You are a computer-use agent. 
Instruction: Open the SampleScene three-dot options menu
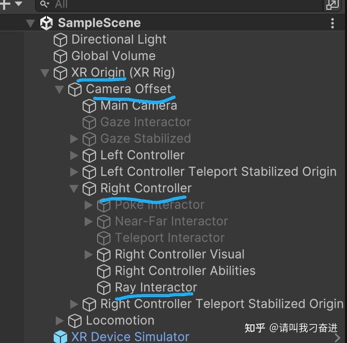coord(333,23)
